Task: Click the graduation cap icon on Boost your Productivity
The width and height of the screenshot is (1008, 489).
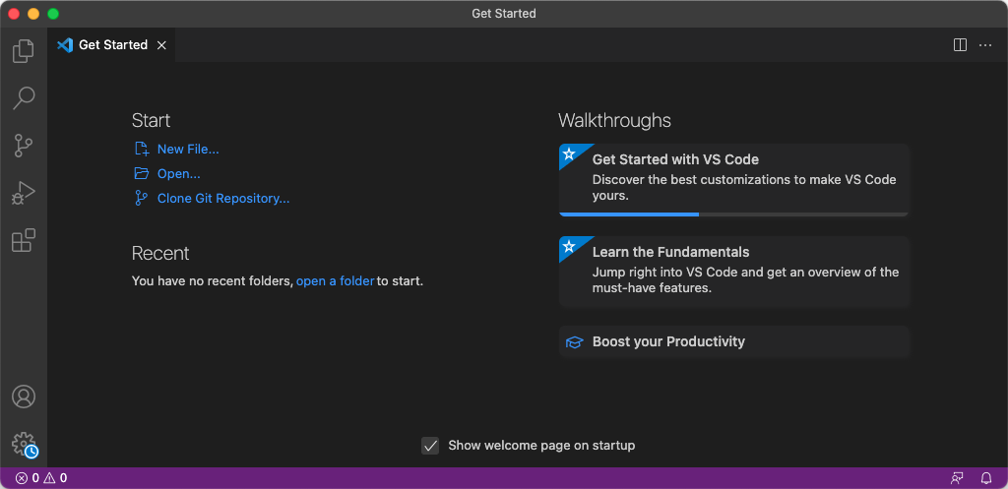Action: point(574,341)
